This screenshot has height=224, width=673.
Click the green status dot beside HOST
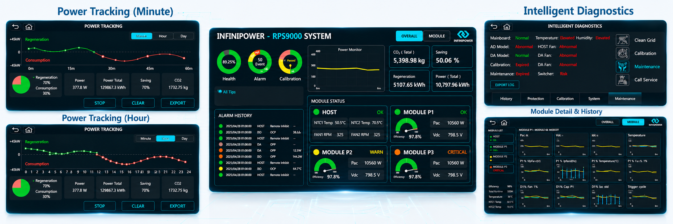pos(316,112)
